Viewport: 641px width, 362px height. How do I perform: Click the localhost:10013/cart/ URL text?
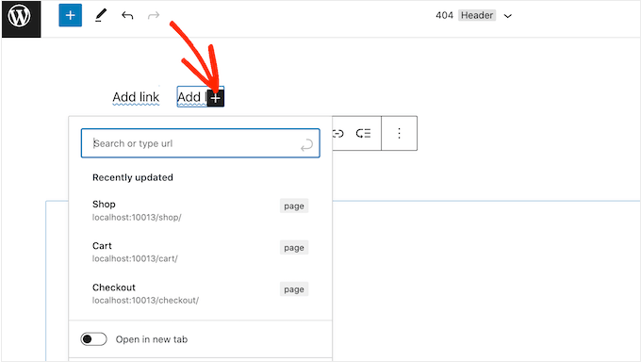click(x=135, y=258)
